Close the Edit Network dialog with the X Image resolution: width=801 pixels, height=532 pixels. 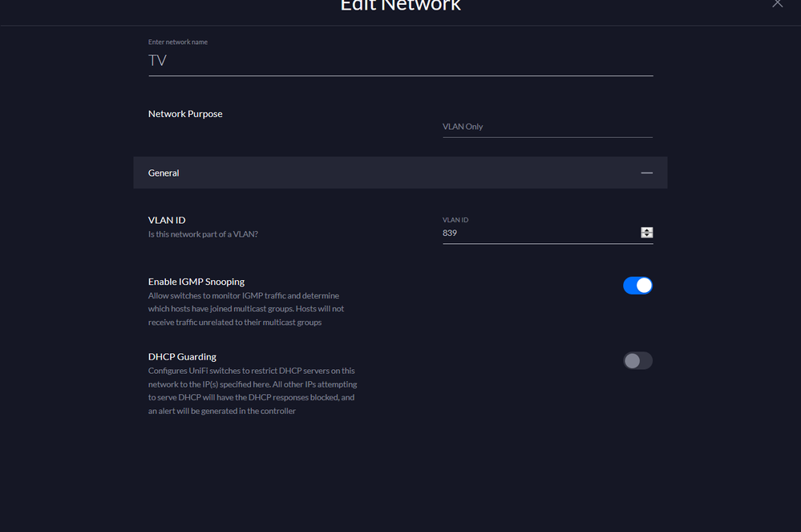pyautogui.click(x=777, y=4)
